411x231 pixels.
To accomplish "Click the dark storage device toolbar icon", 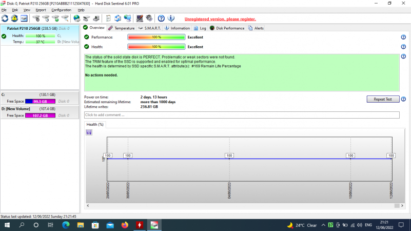I will click(x=87, y=18).
